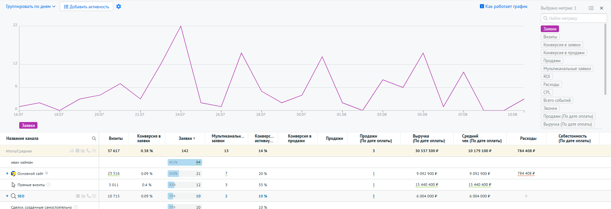Viewport: 611px width, 209px height.
Task: Click the plus icon in SEO Расходы cell
Action: [x=526, y=196]
